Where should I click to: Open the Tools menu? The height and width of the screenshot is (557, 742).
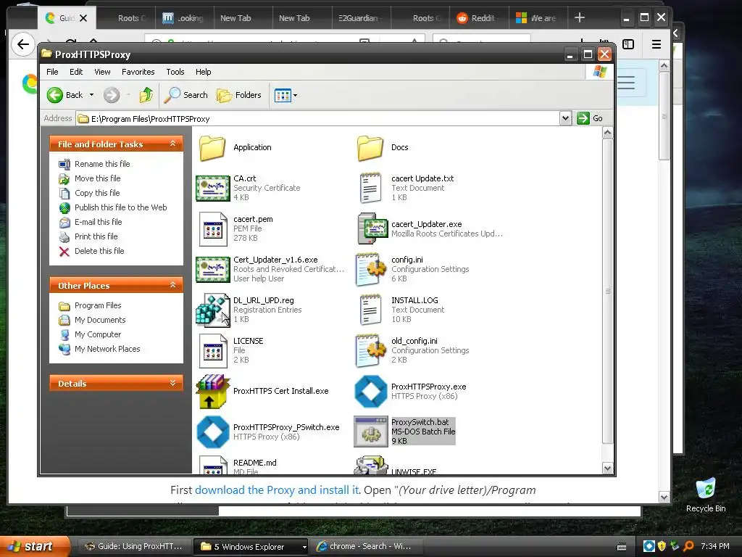coord(175,72)
